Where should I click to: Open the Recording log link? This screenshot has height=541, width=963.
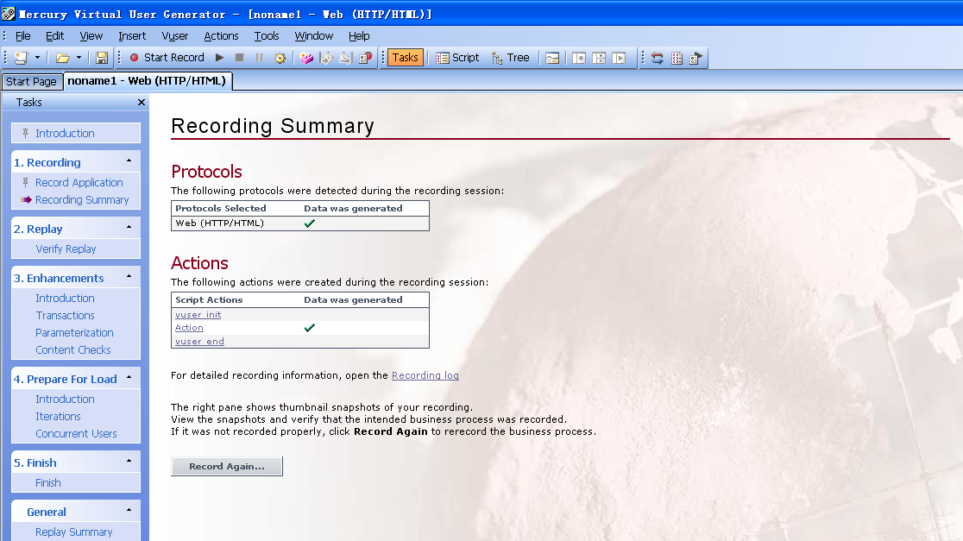point(425,375)
